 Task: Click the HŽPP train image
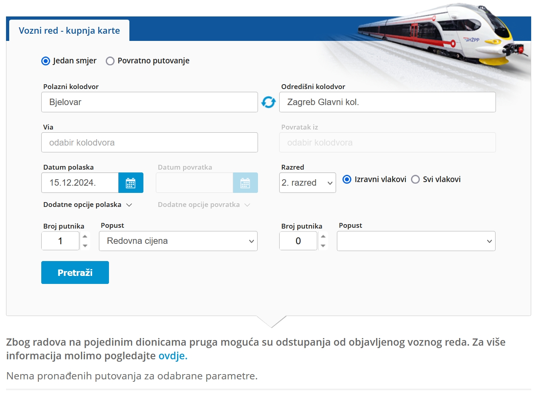coord(443,35)
